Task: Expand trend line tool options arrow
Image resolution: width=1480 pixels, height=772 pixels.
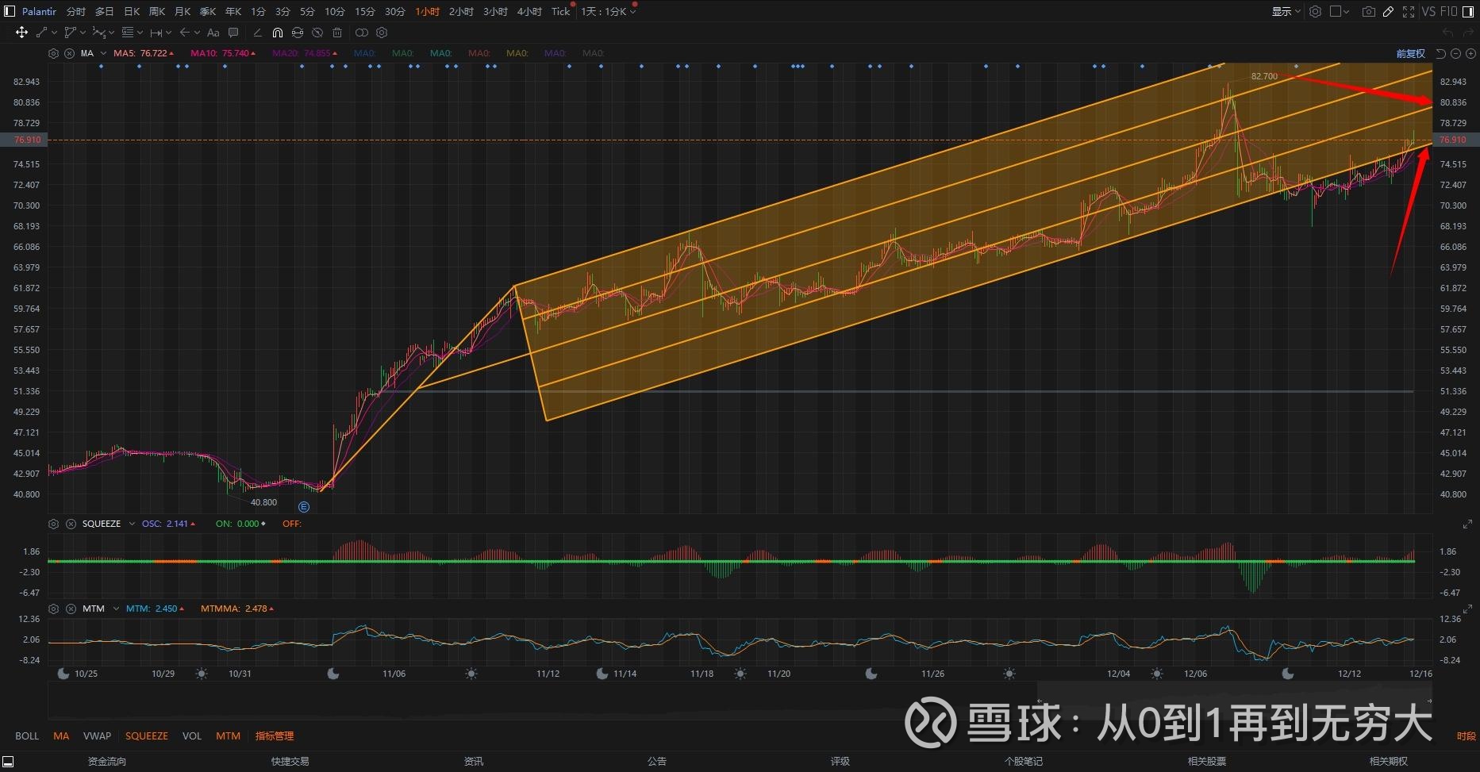Action: pyautogui.click(x=54, y=33)
